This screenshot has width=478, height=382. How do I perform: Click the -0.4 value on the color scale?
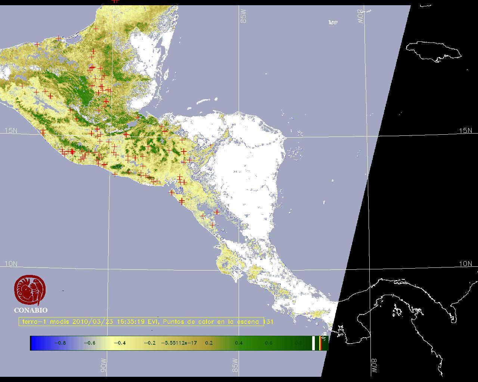click(119, 343)
